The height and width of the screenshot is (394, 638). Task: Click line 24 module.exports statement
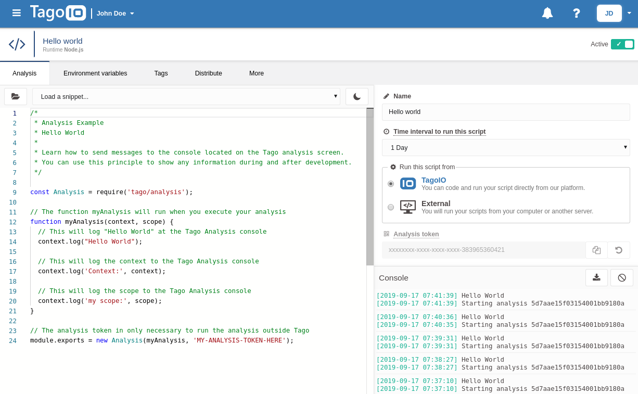click(162, 340)
